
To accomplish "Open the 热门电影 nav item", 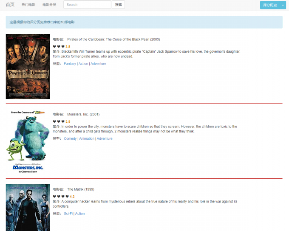I will point(28,5).
